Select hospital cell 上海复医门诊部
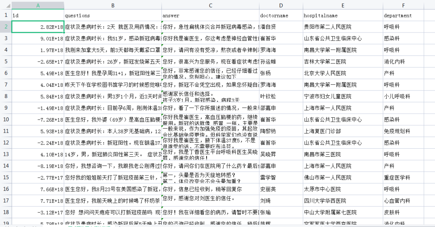The height and width of the screenshot is (227, 435). point(343,131)
